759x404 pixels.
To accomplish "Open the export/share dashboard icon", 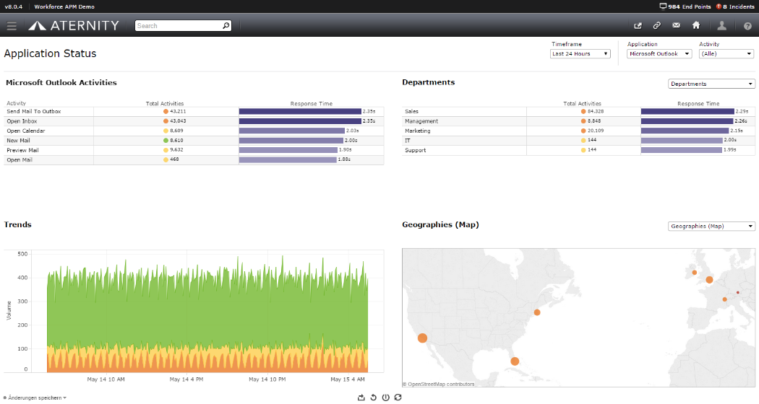I will [x=638, y=26].
